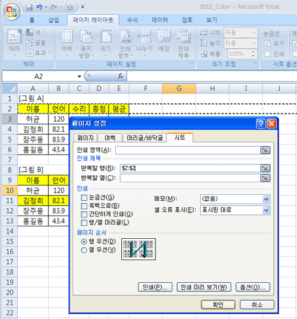Viewport: 297px width, 319px height.
Task: Click Print Titles (인쇄 제목) icon
Action: pyautogui.click(x=184, y=43)
